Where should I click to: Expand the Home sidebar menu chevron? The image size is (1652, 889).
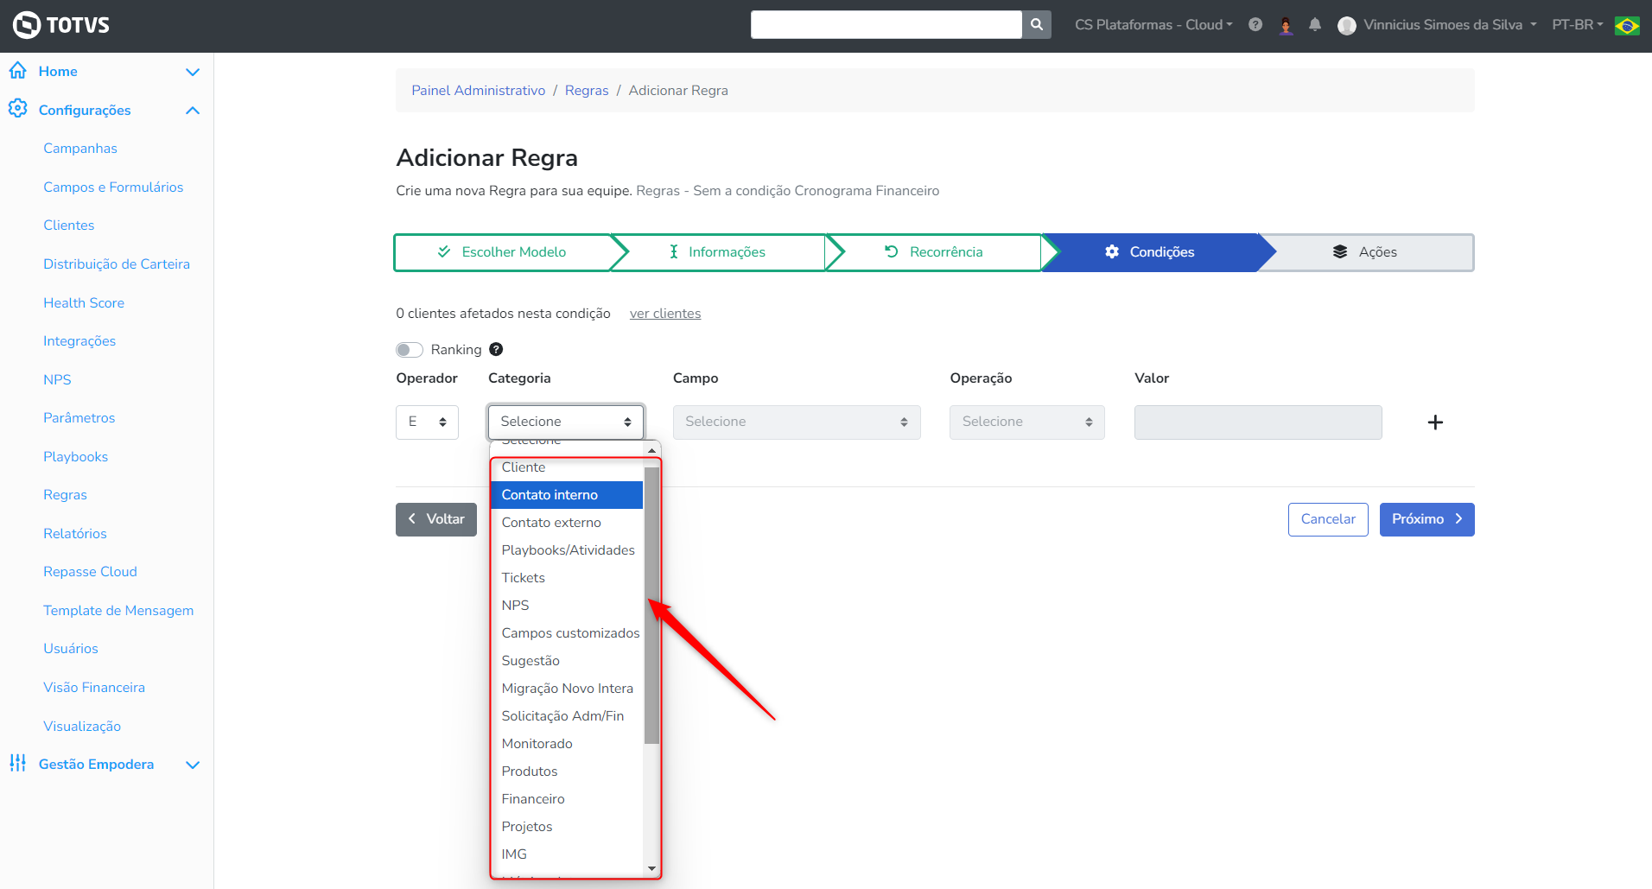(x=193, y=72)
